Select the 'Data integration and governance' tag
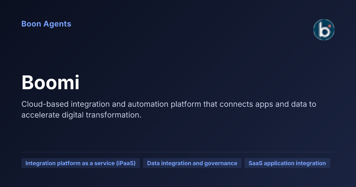356x187 pixels. pos(192,163)
